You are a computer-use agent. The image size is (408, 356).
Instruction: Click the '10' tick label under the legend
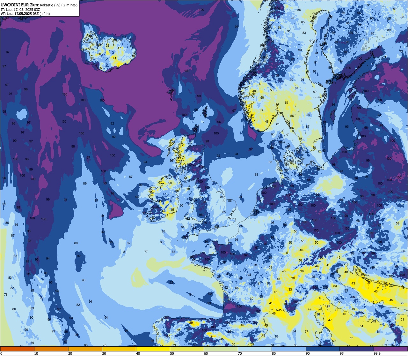click(36, 353)
